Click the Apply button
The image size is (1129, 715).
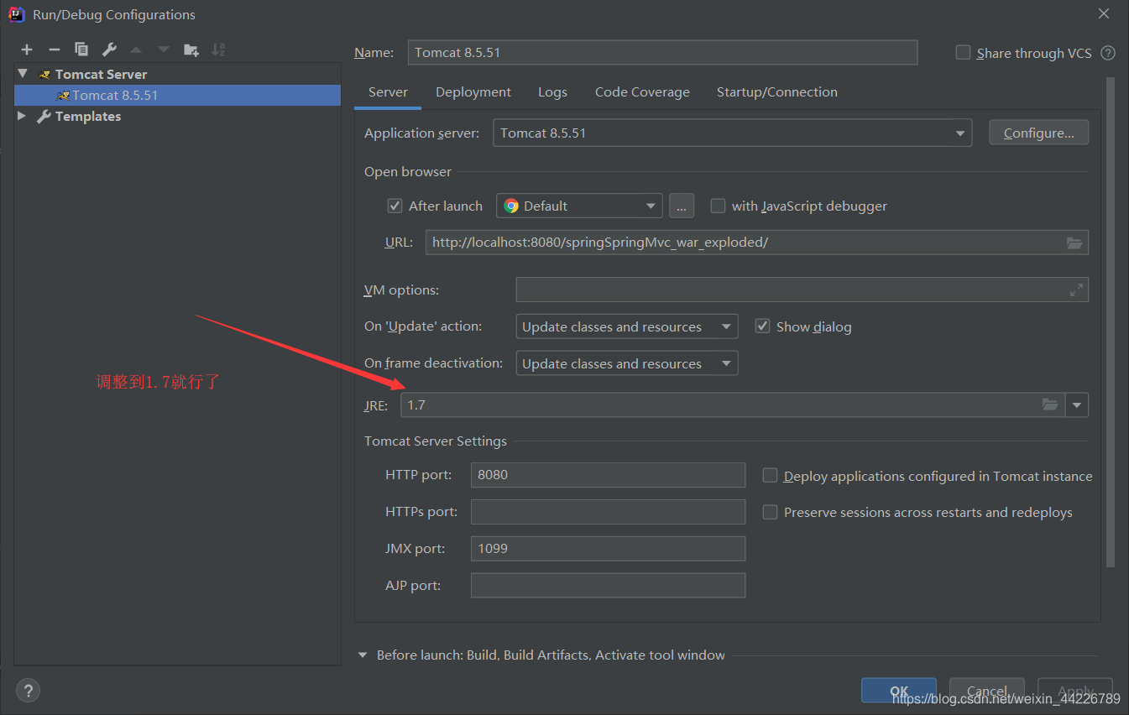[1075, 691]
